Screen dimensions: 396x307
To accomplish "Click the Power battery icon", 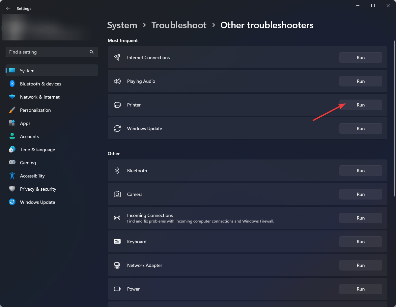I will pos(117,289).
